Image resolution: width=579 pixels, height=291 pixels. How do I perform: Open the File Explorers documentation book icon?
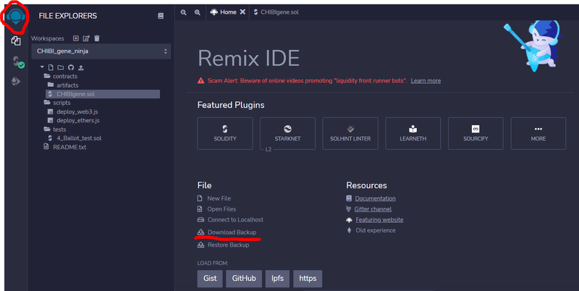[x=161, y=16]
